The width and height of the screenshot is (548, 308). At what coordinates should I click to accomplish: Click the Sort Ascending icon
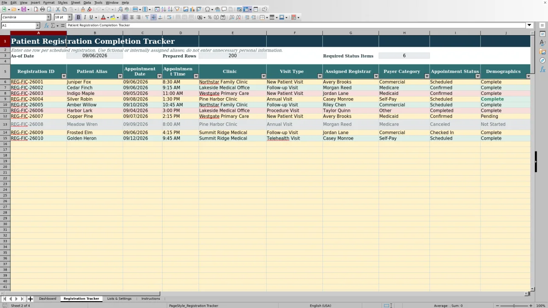point(163,9)
